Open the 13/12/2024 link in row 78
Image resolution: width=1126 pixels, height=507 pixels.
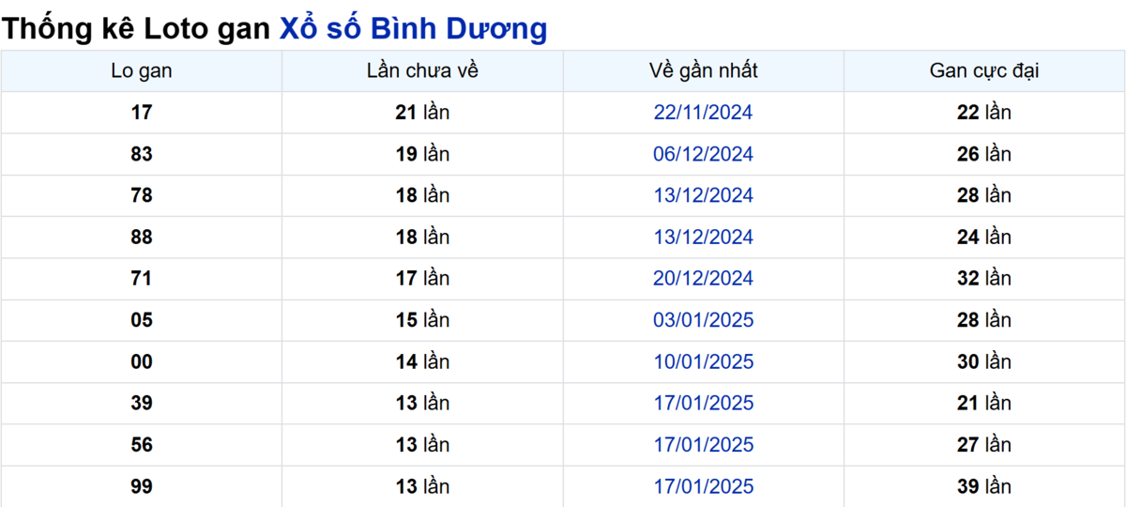tap(703, 195)
